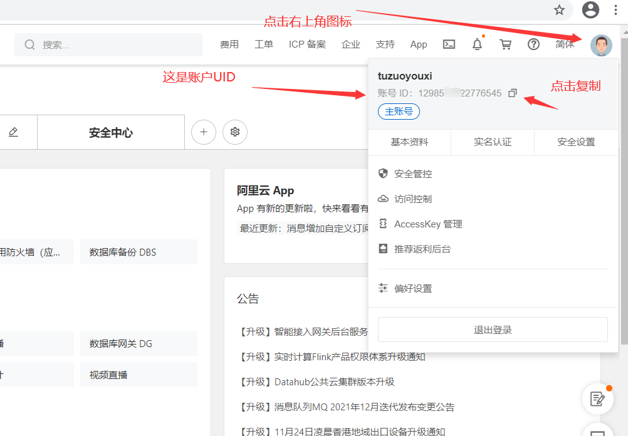Focus the 搜索 search input field
The width and height of the screenshot is (628, 436).
tap(108, 44)
